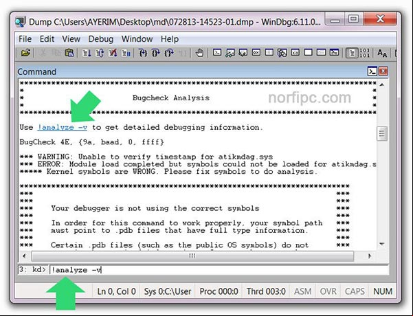This screenshot has height=316, width=413.
Task: Open the Registers window toolbar icon
Action: pos(256,53)
